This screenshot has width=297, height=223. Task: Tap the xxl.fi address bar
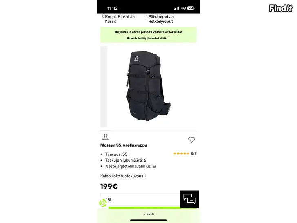tap(148, 214)
